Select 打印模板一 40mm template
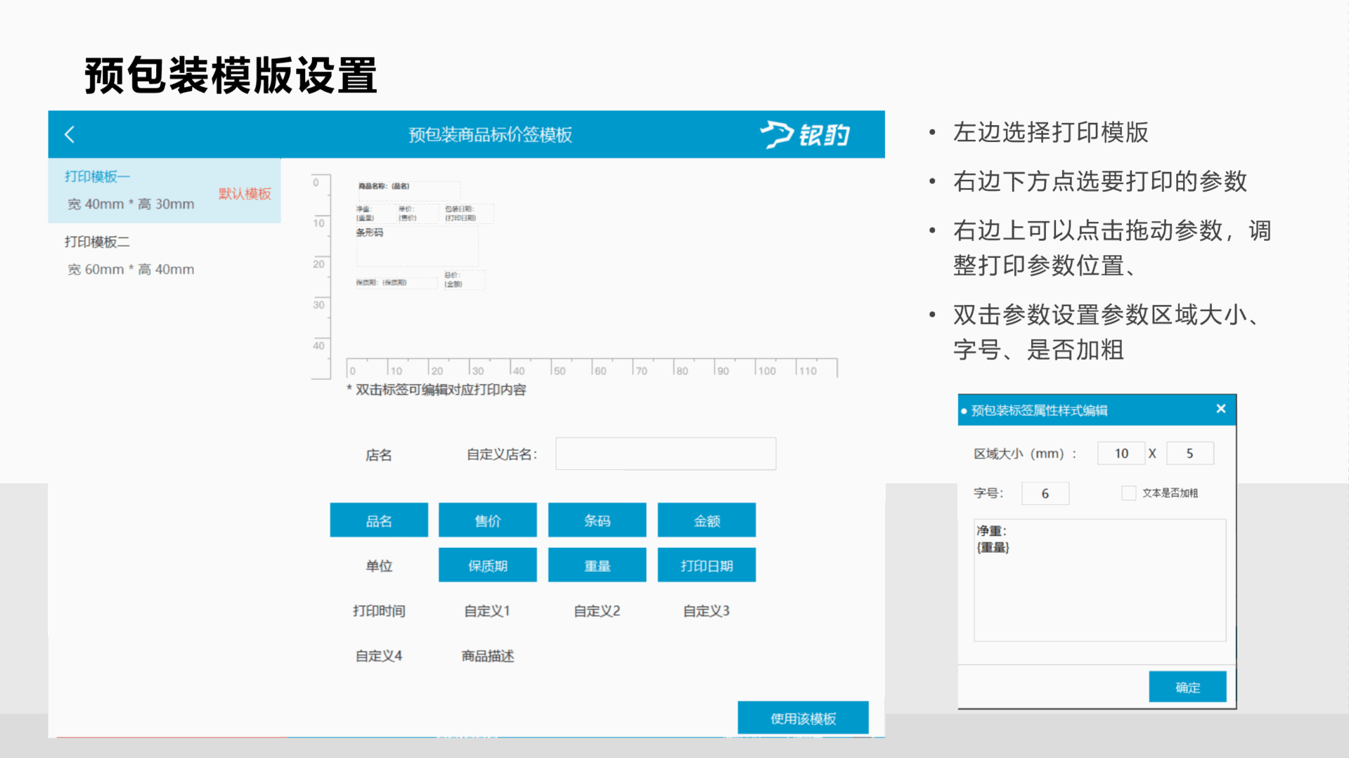 click(164, 190)
